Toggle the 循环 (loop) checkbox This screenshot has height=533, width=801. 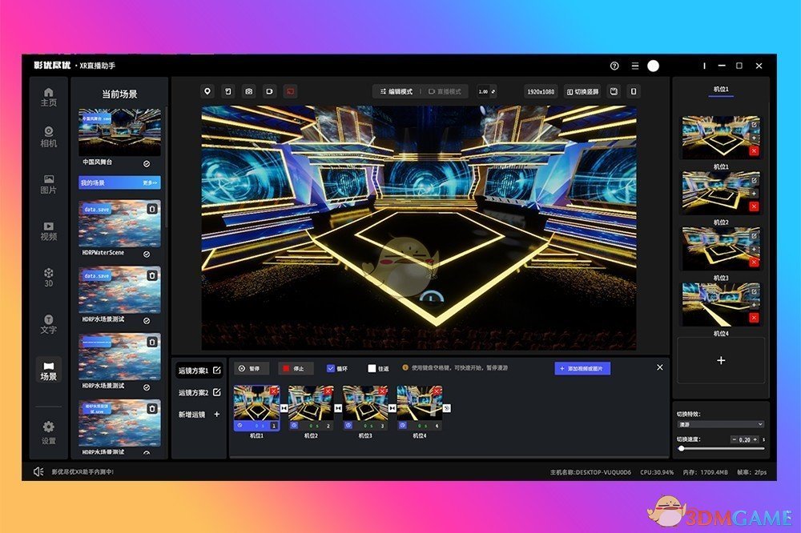pos(331,368)
